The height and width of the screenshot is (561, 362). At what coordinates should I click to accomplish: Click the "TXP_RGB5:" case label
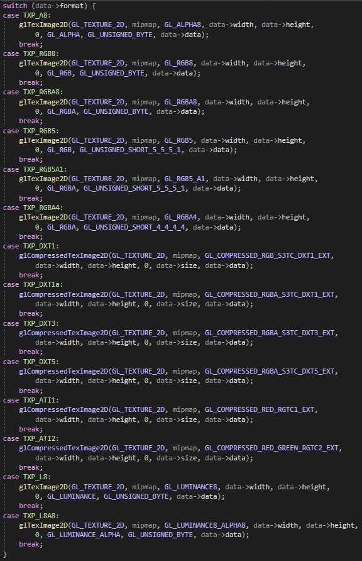(x=41, y=131)
